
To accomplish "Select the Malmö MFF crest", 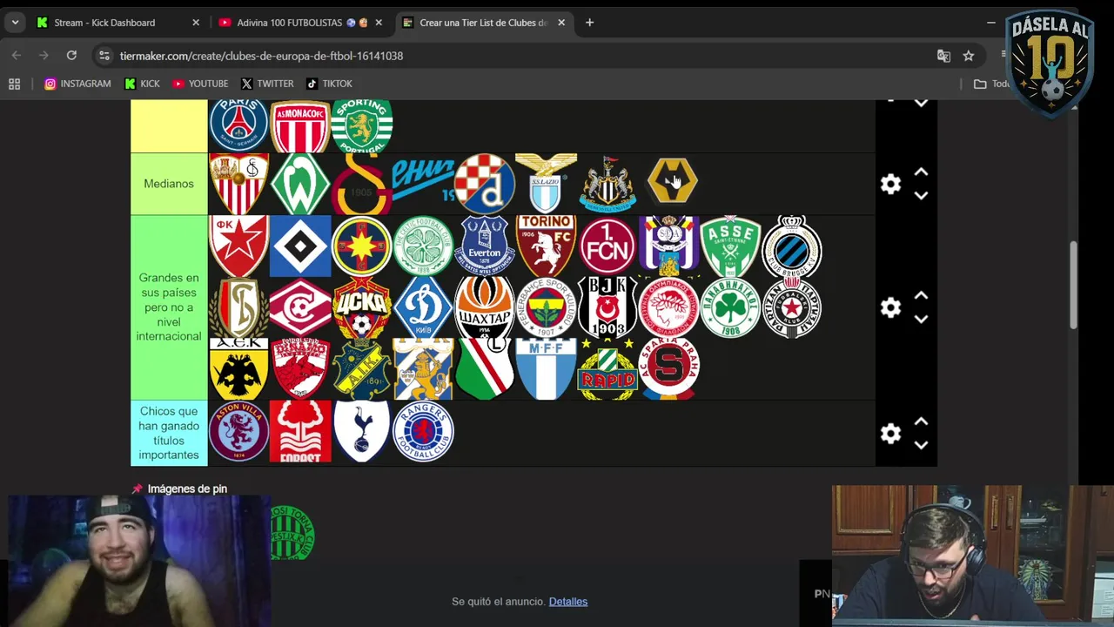I will pos(546,369).
